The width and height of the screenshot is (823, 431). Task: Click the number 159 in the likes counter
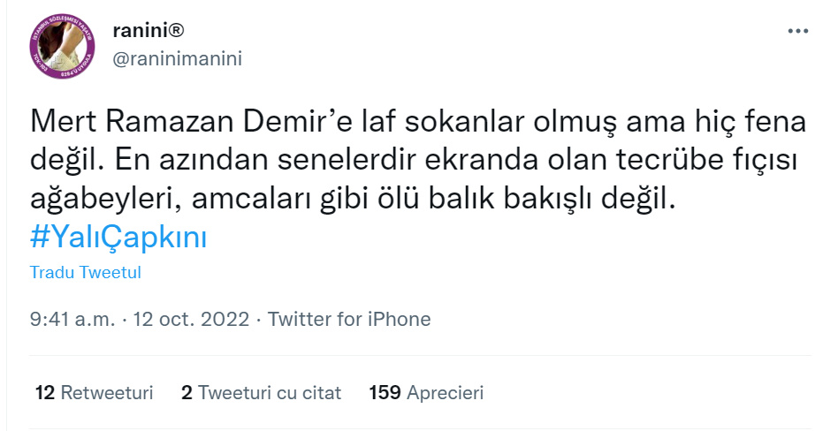click(385, 393)
